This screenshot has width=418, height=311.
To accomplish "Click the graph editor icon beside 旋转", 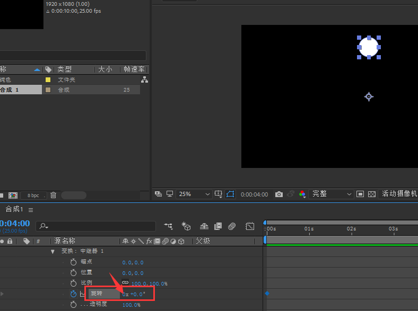I will click(82, 294).
